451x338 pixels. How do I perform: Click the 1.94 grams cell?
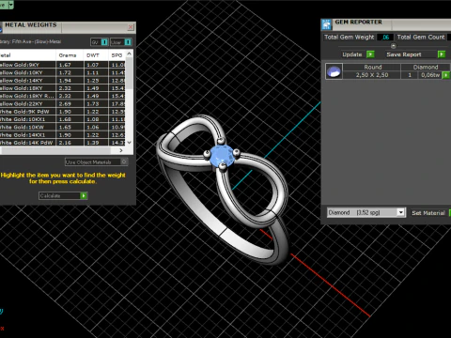coord(70,81)
